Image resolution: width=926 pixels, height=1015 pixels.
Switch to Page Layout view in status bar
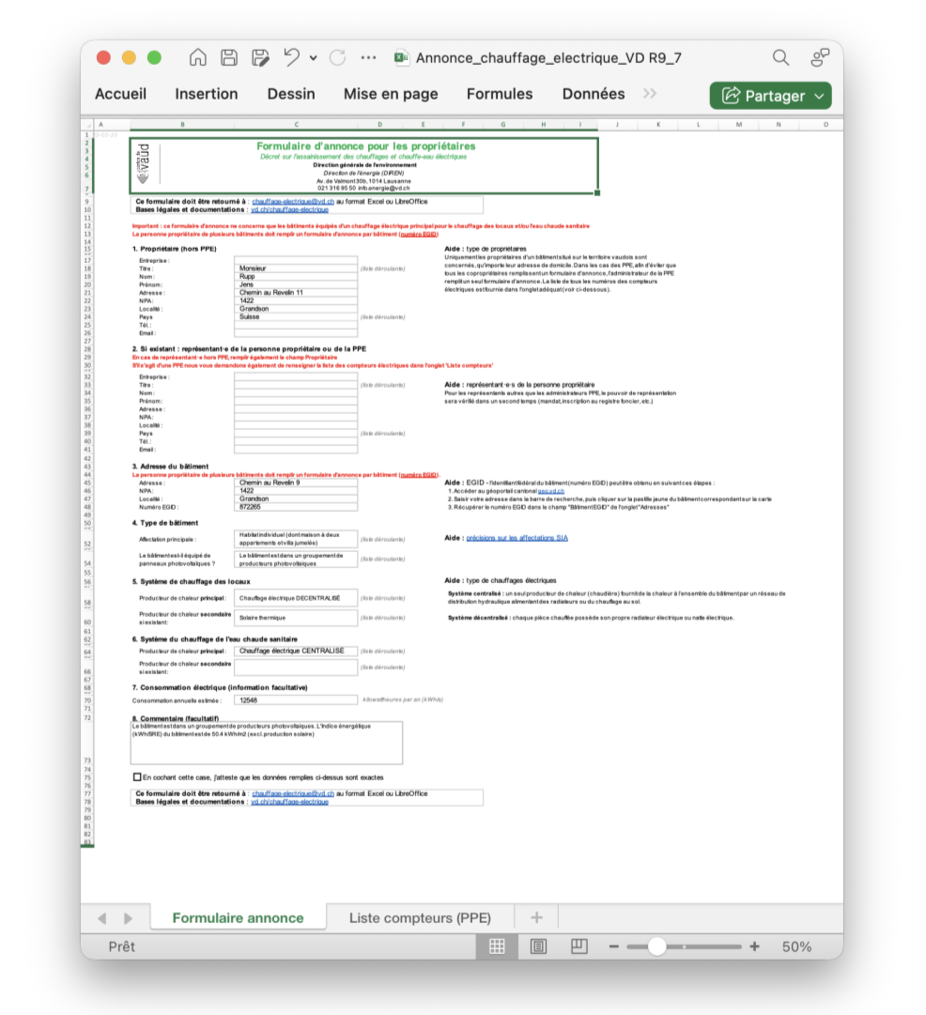(x=538, y=946)
